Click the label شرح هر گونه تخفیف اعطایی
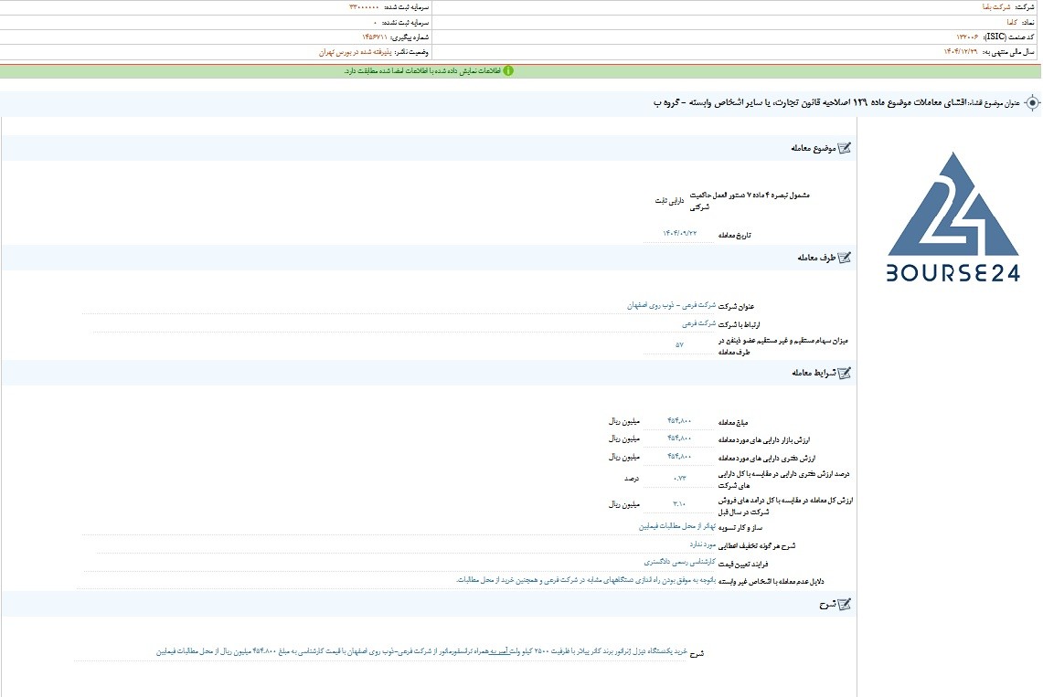 pyautogui.click(x=757, y=546)
